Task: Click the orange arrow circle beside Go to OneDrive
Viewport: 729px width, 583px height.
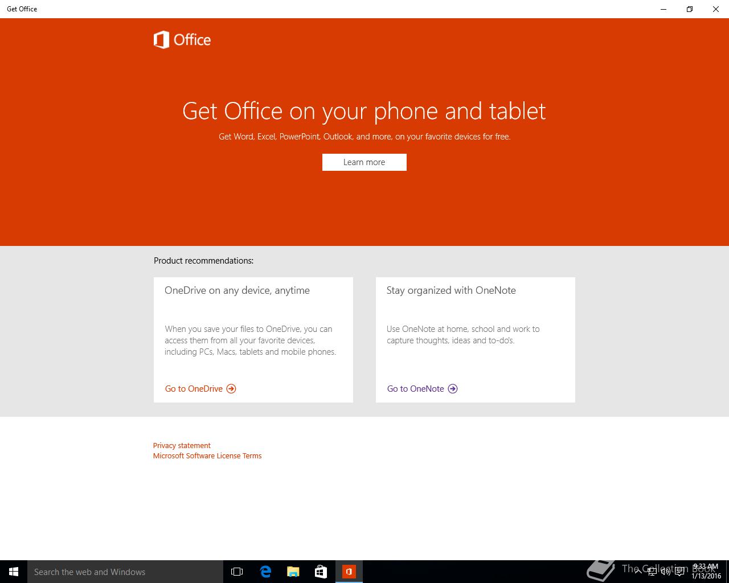Action: [x=231, y=389]
